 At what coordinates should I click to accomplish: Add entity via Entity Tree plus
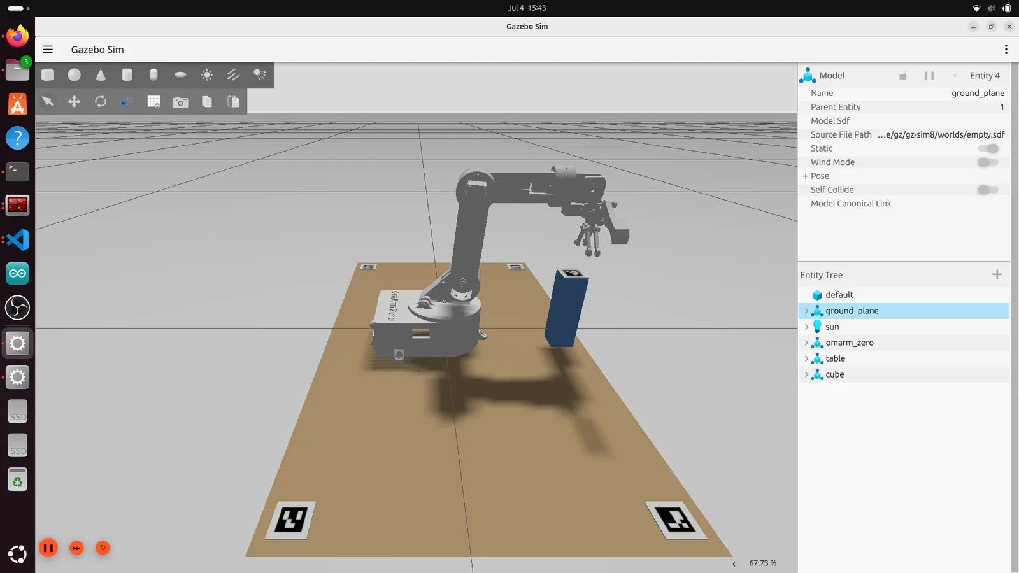pos(997,274)
